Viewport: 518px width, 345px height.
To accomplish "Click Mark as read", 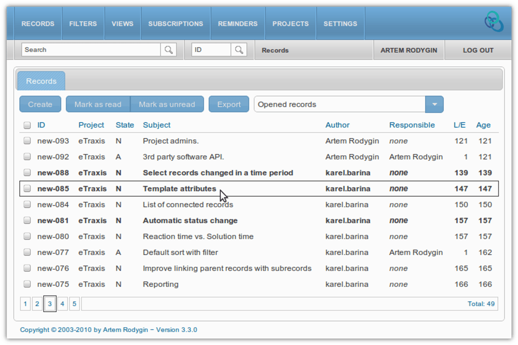I will [98, 104].
